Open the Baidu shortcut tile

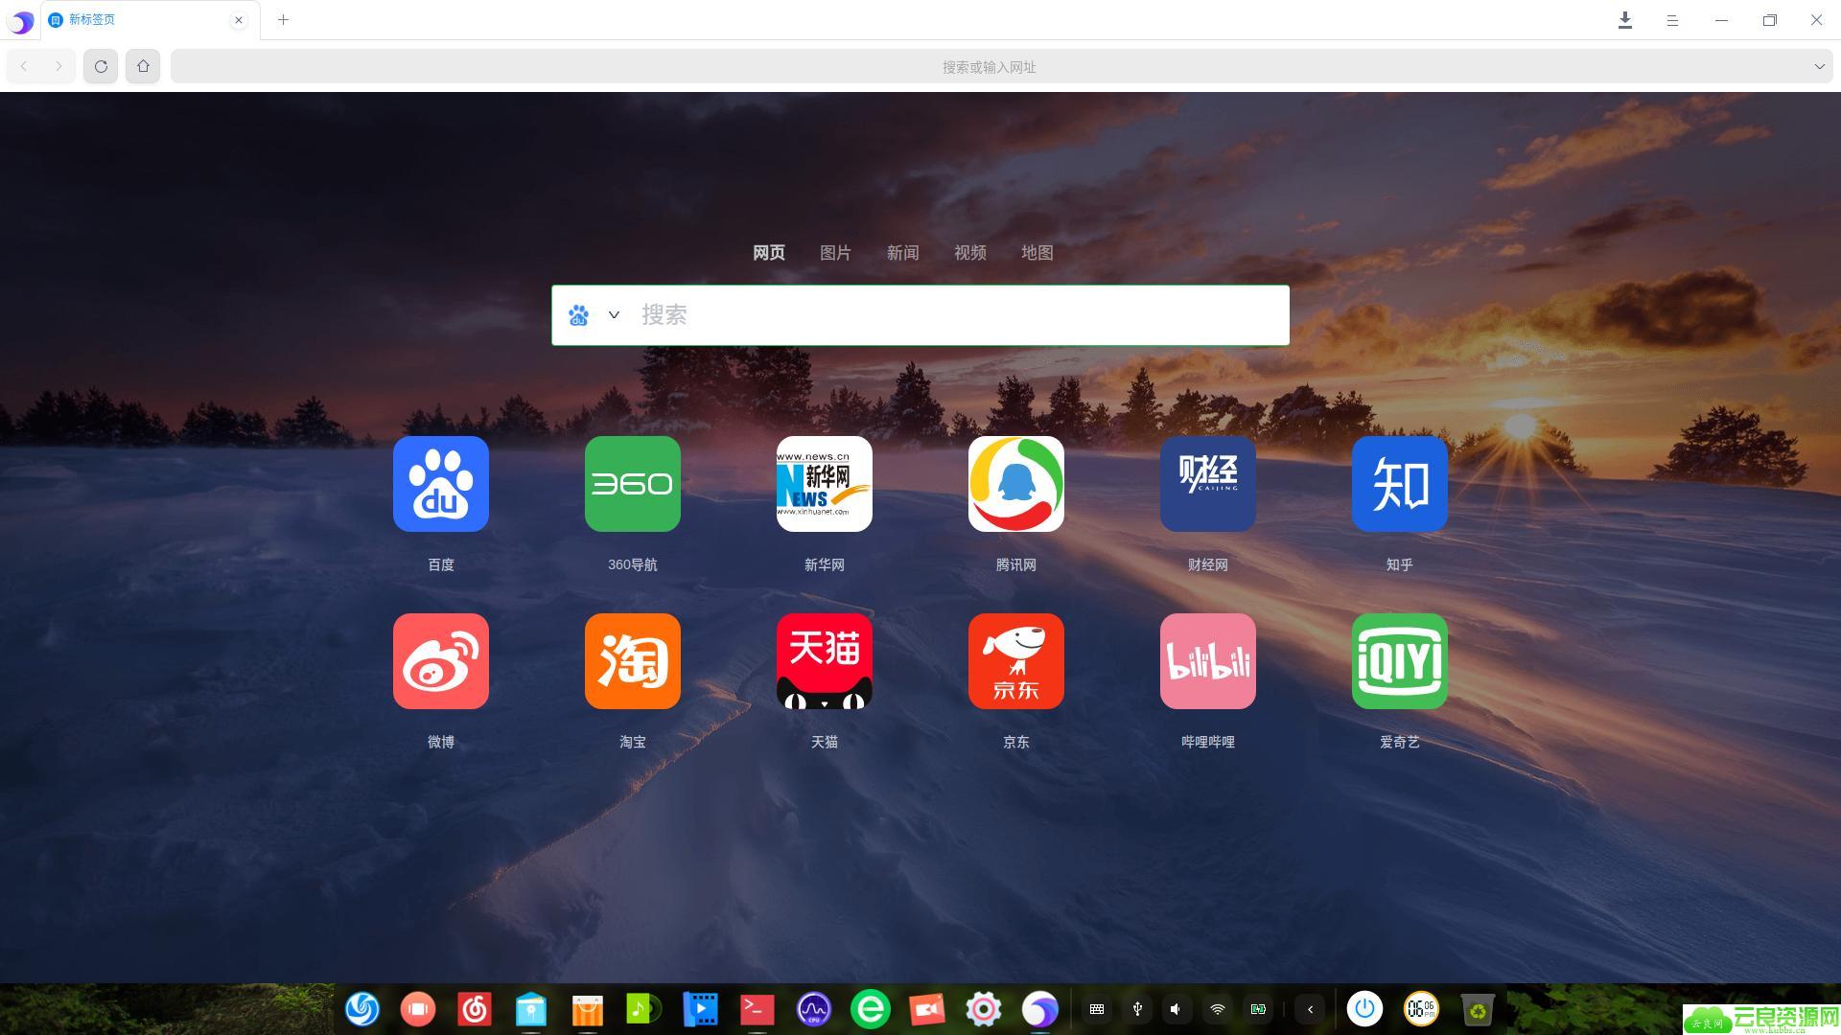(441, 484)
